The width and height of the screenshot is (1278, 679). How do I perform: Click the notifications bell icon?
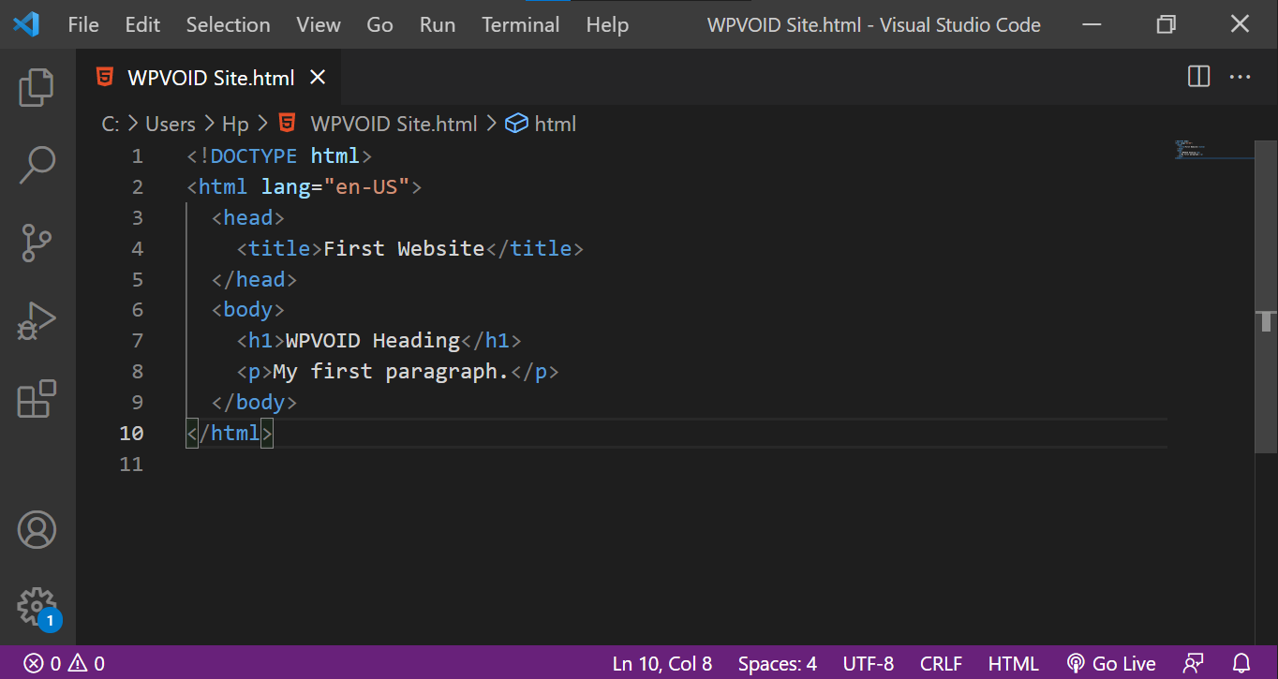pos(1243,663)
